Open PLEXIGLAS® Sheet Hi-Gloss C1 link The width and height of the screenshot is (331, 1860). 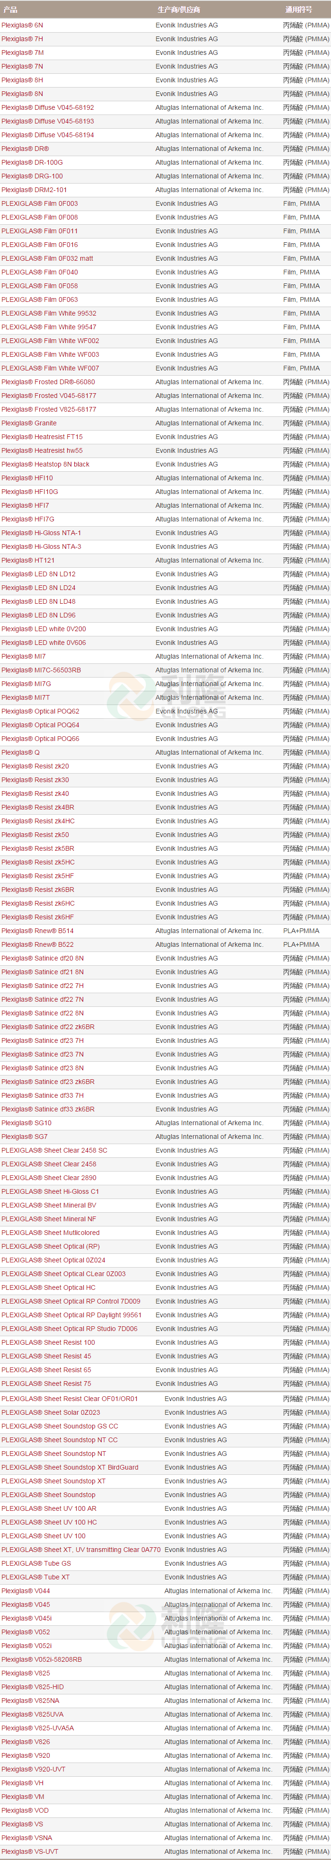coord(50,1191)
